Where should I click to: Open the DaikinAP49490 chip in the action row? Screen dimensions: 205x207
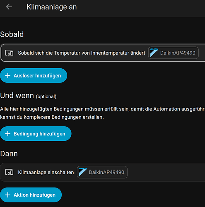pos(102,172)
